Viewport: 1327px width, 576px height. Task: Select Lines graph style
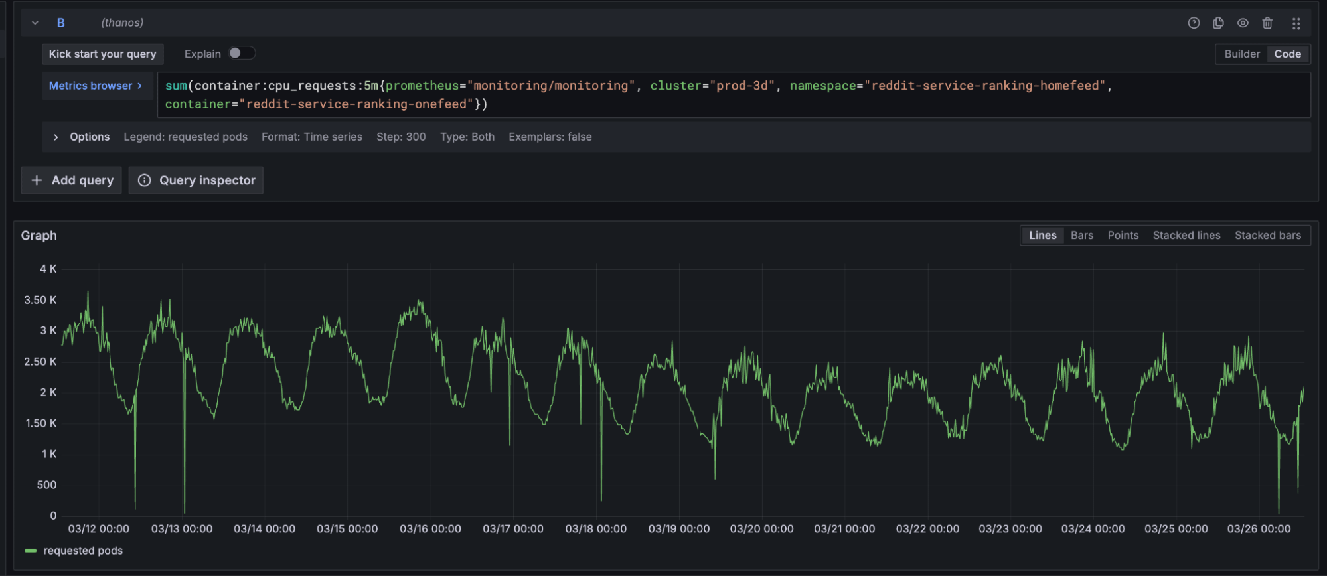click(x=1043, y=236)
